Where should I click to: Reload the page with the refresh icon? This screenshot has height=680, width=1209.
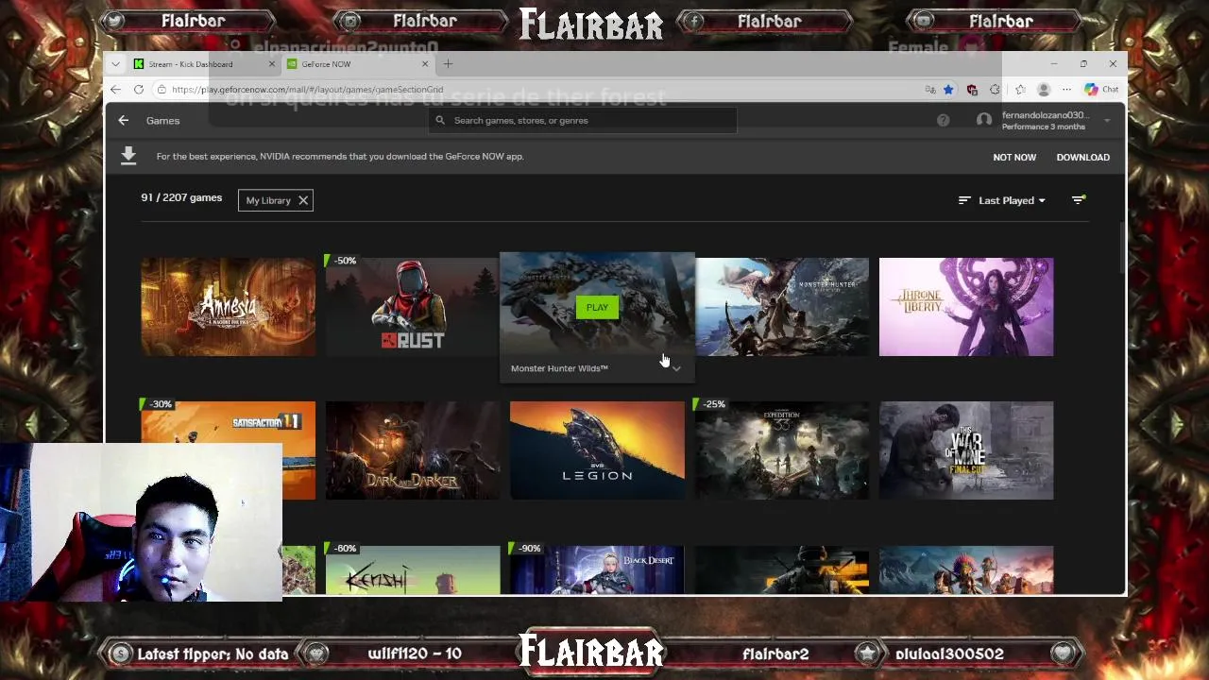(138, 89)
